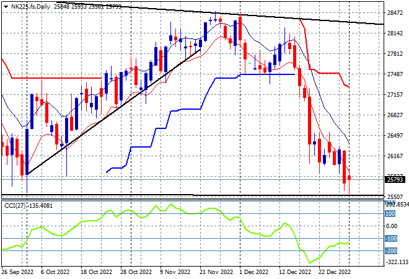Click the small green dash marker in December
The width and height of the screenshot is (409, 279).
tap(250, 63)
